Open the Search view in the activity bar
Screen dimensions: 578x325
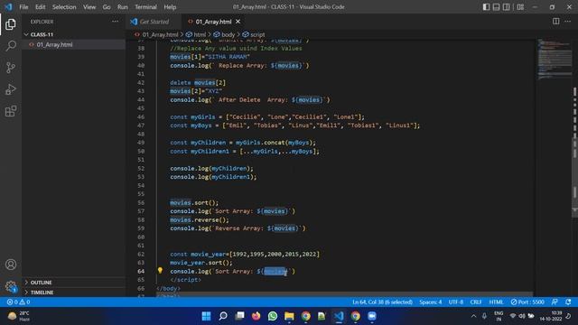tap(11, 46)
